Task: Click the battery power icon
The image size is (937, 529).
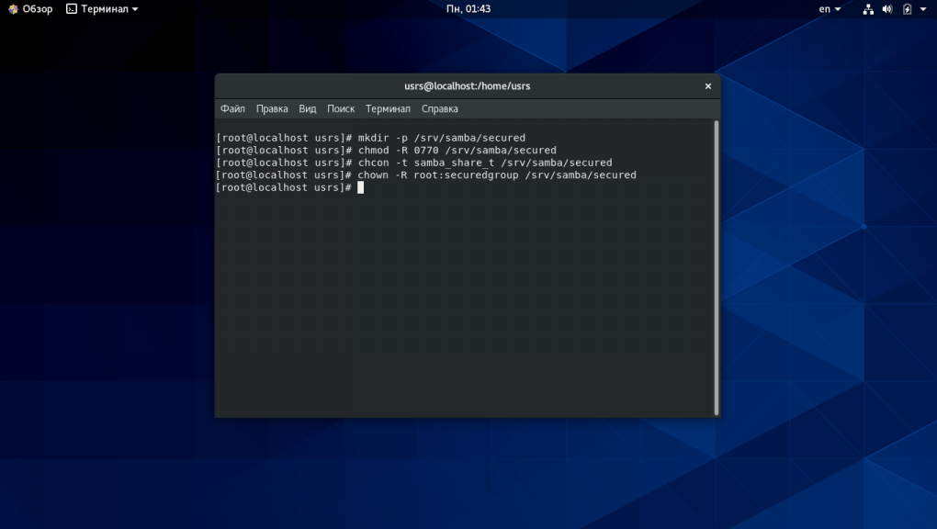Action: tap(907, 9)
